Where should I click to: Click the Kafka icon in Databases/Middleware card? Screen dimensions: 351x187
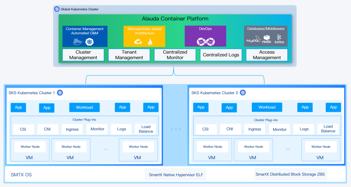[279, 38]
